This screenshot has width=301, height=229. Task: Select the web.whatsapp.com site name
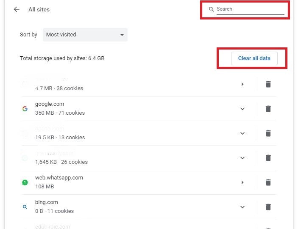(59, 178)
